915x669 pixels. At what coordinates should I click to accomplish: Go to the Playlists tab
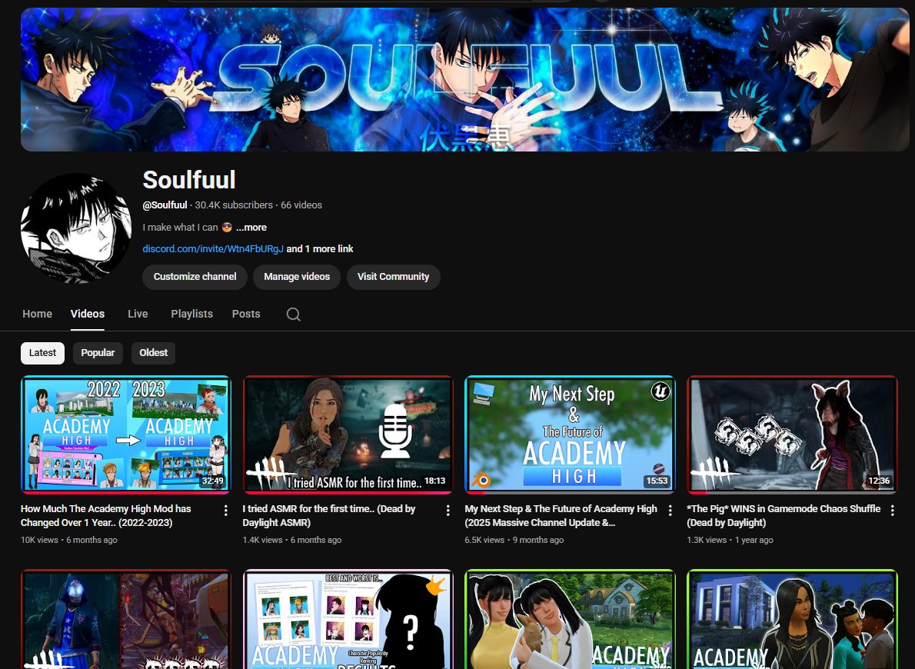click(x=192, y=314)
